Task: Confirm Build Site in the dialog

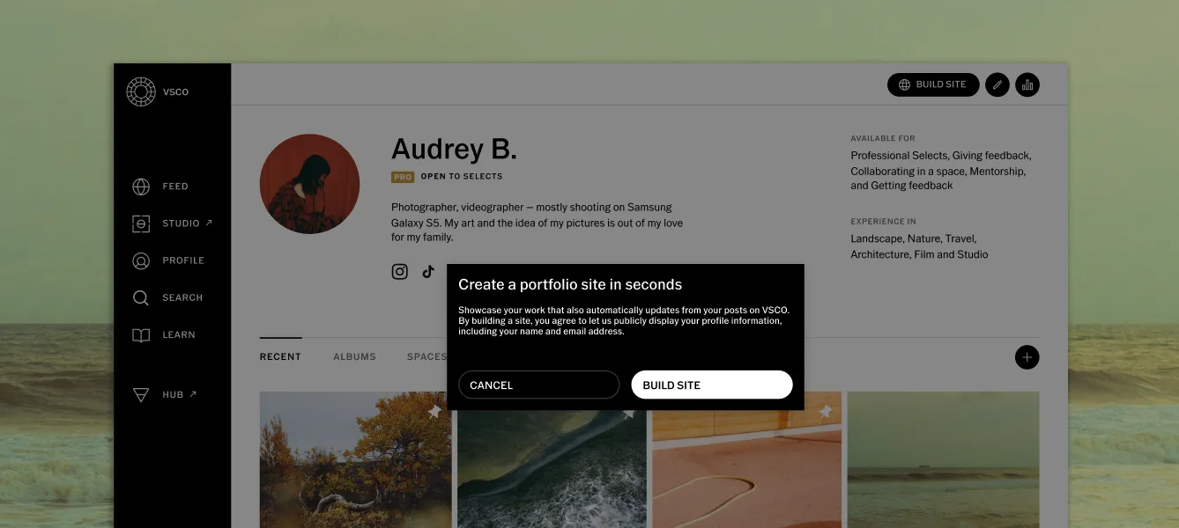Action: pos(712,385)
